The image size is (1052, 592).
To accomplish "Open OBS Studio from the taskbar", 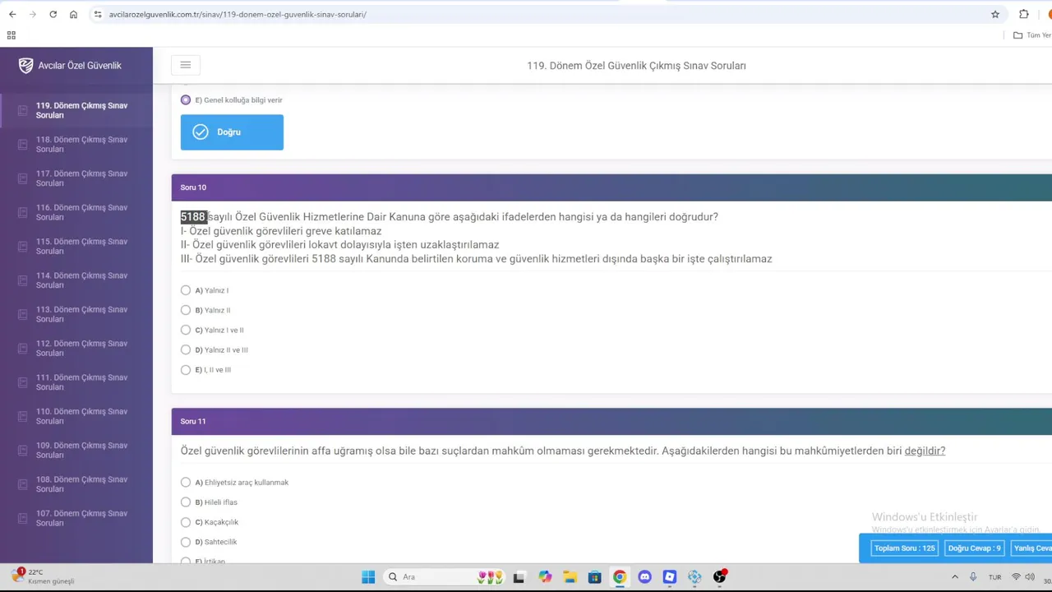I will pos(720,577).
